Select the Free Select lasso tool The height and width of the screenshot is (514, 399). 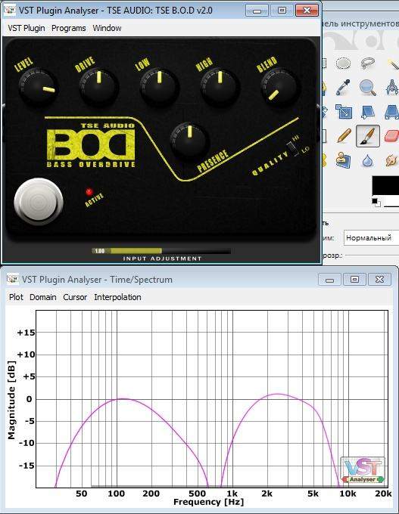tap(368, 63)
